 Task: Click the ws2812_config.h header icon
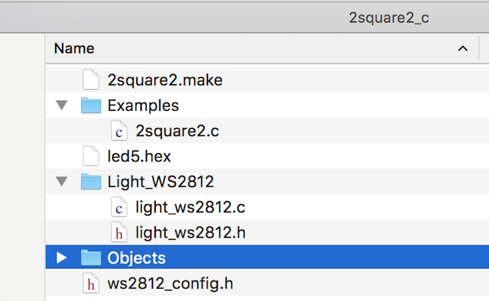point(91,284)
